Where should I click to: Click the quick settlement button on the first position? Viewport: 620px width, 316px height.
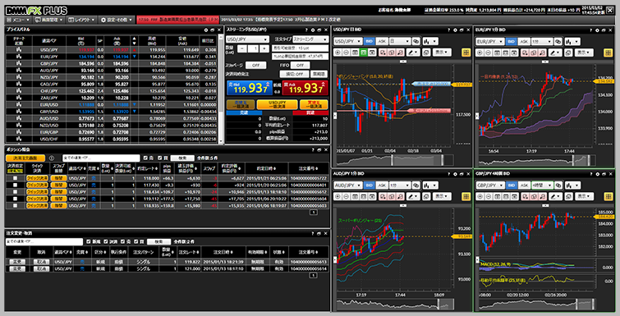point(37,178)
